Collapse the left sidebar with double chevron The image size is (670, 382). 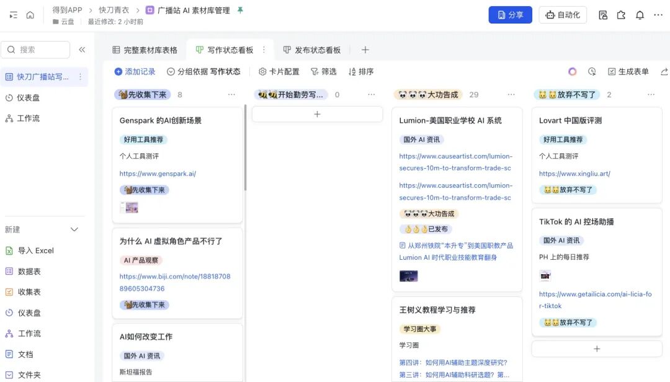[82, 50]
